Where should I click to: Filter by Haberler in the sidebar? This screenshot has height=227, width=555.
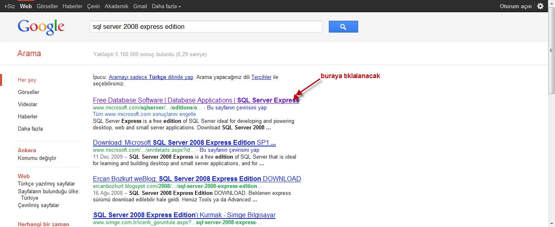pyautogui.click(x=28, y=117)
